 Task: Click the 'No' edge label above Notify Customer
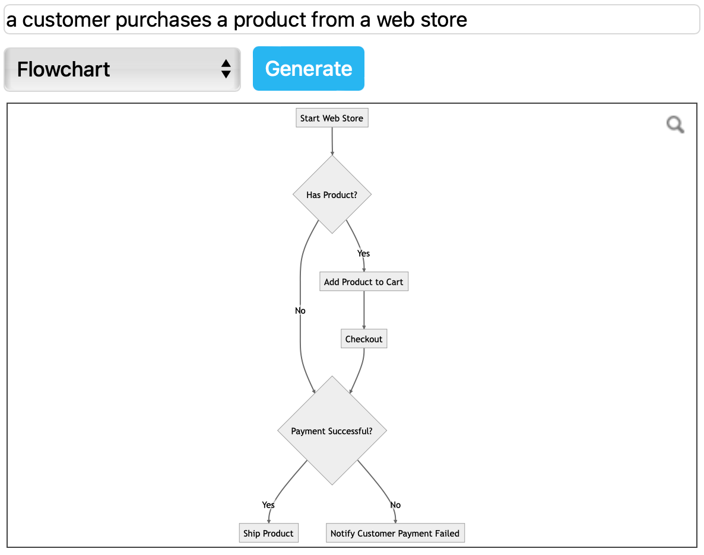point(395,505)
